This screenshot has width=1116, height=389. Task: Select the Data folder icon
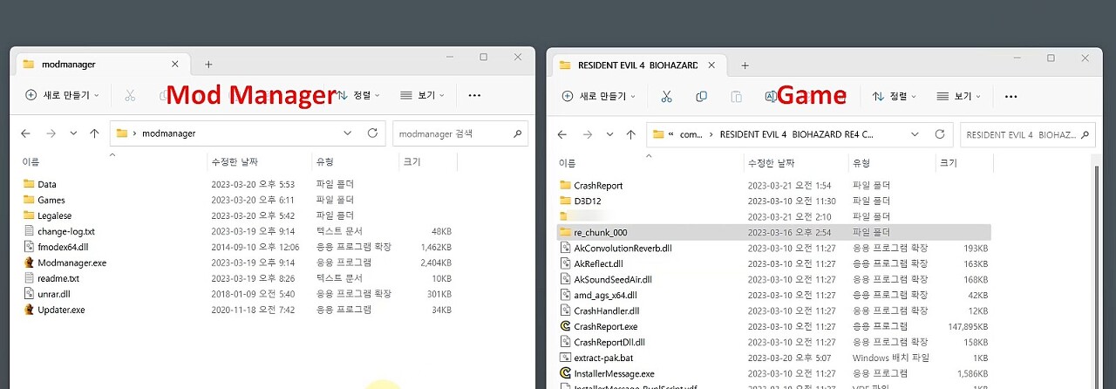[29, 184]
